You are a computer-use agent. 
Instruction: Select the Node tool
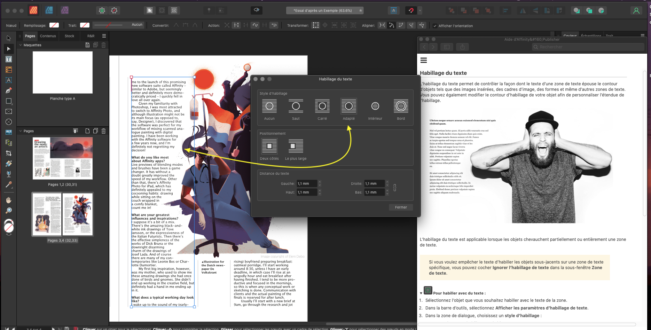pos(9,49)
